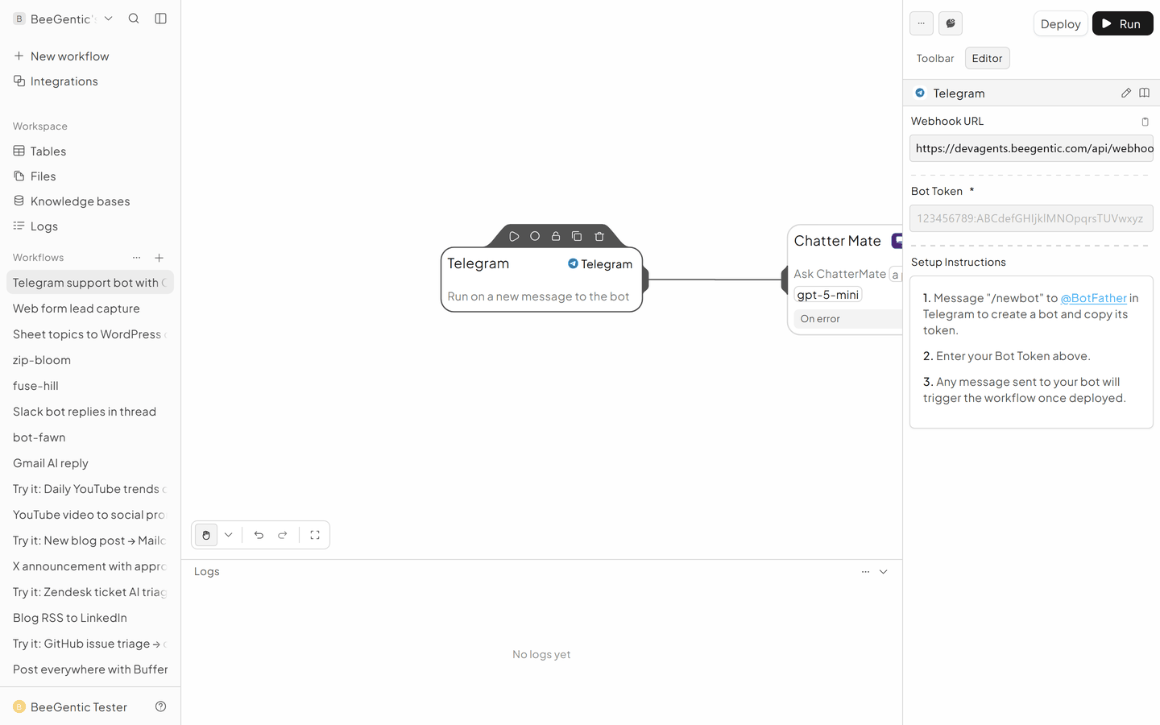
Task: Open the 'fuse-hill' workflow
Action: coord(90,386)
